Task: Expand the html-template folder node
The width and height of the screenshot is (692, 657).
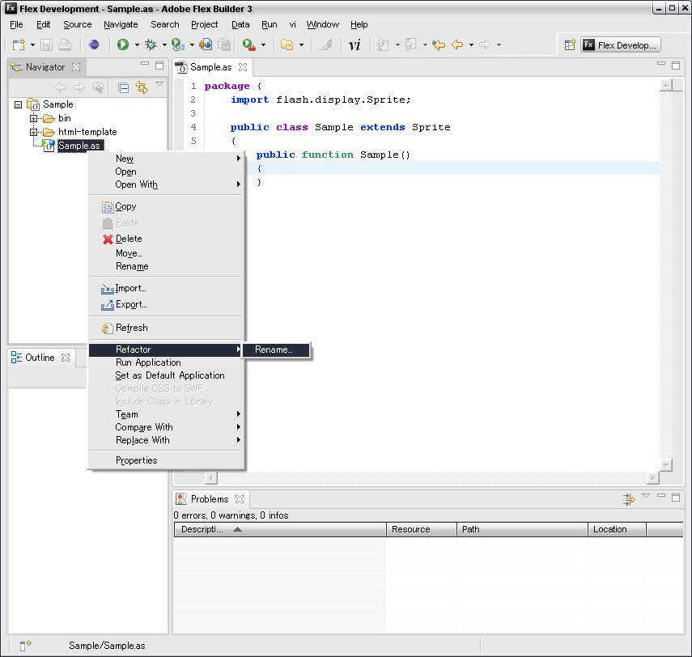Action: (34, 132)
